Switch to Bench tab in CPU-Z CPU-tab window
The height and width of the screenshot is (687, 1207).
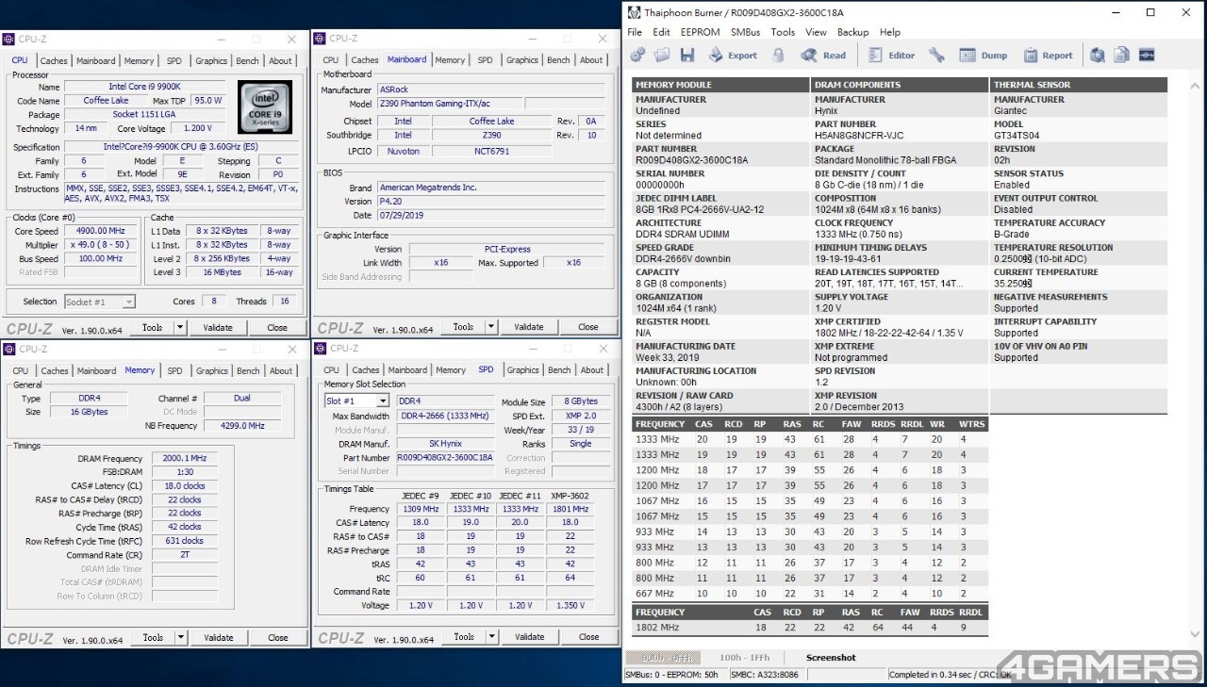(247, 61)
